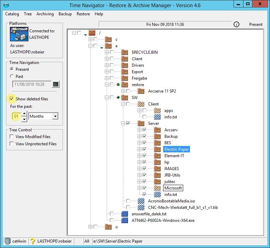270x248 pixels.
Task: Open the Restore menu
Action: 83,14
